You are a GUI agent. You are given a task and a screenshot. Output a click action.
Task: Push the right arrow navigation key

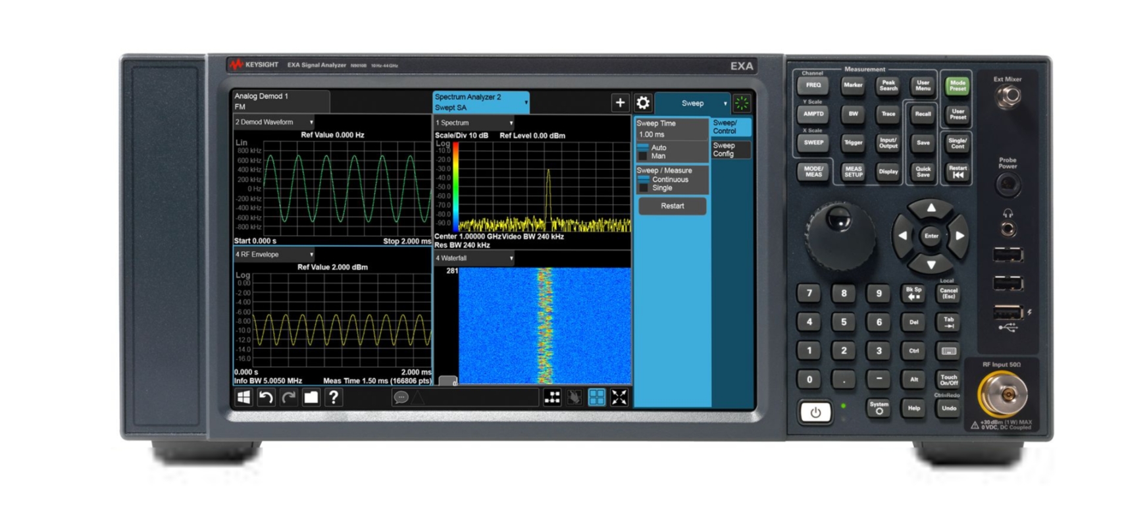click(x=960, y=236)
